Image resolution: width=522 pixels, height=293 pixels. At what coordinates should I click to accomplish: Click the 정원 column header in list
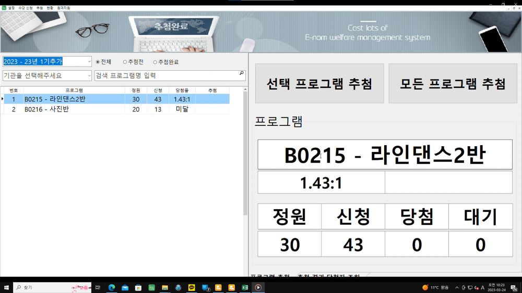[x=136, y=90]
